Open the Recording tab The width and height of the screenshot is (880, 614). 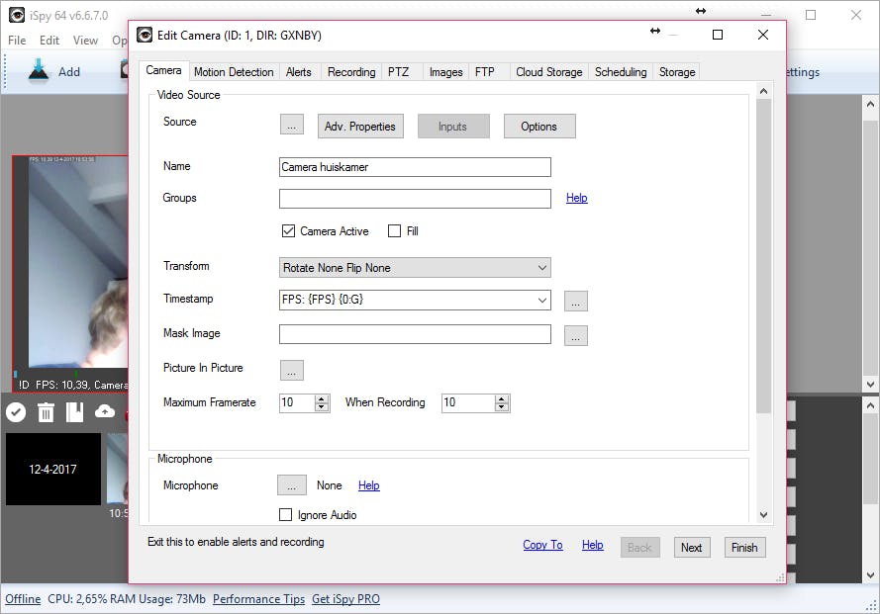coord(351,72)
